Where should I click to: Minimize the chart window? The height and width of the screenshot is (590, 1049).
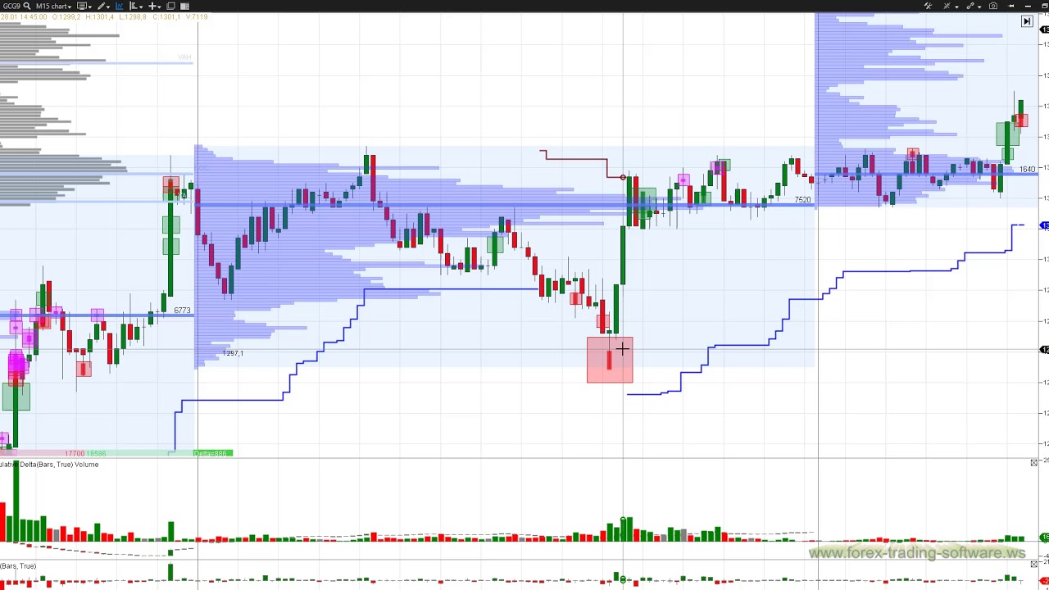coord(1029,6)
